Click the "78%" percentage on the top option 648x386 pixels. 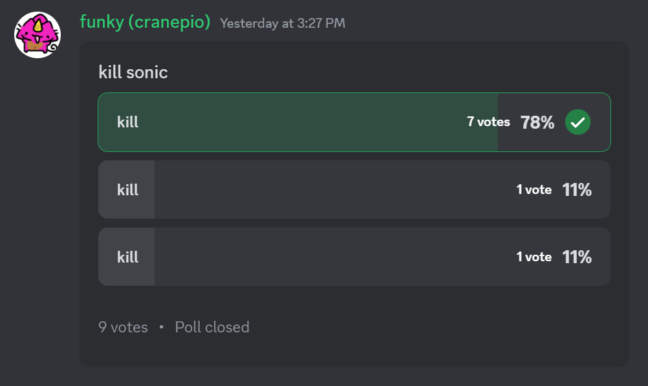[x=537, y=122]
